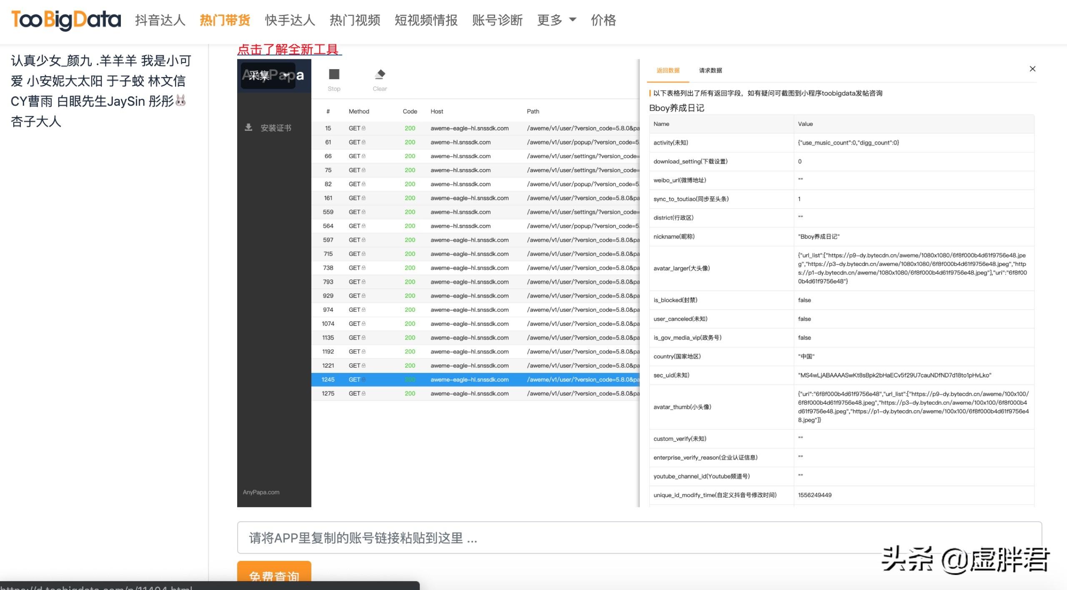Click the Path column header

(x=533, y=111)
